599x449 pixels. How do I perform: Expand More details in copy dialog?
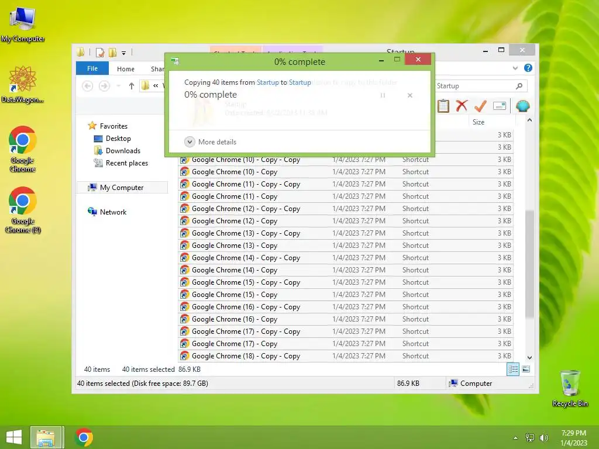click(210, 142)
